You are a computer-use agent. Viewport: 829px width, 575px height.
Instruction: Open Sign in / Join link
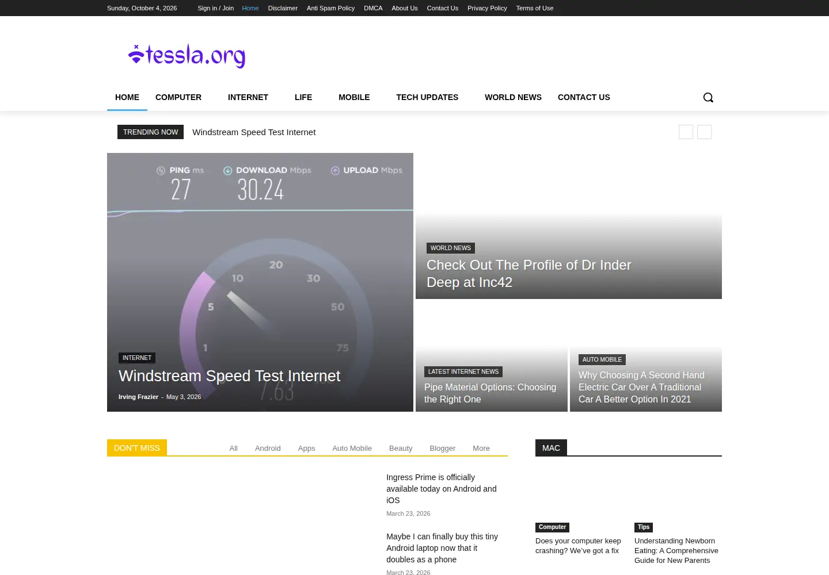pos(215,8)
